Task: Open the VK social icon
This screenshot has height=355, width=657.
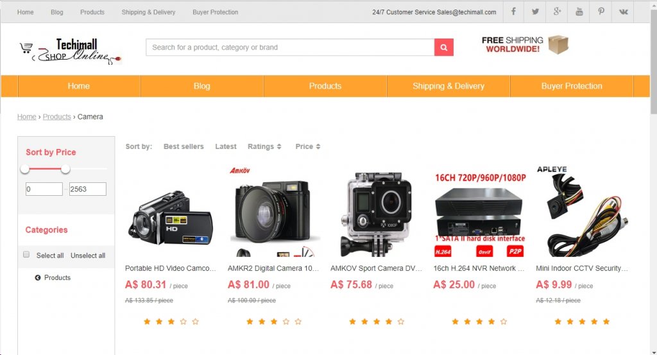Action: click(x=623, y=12)
